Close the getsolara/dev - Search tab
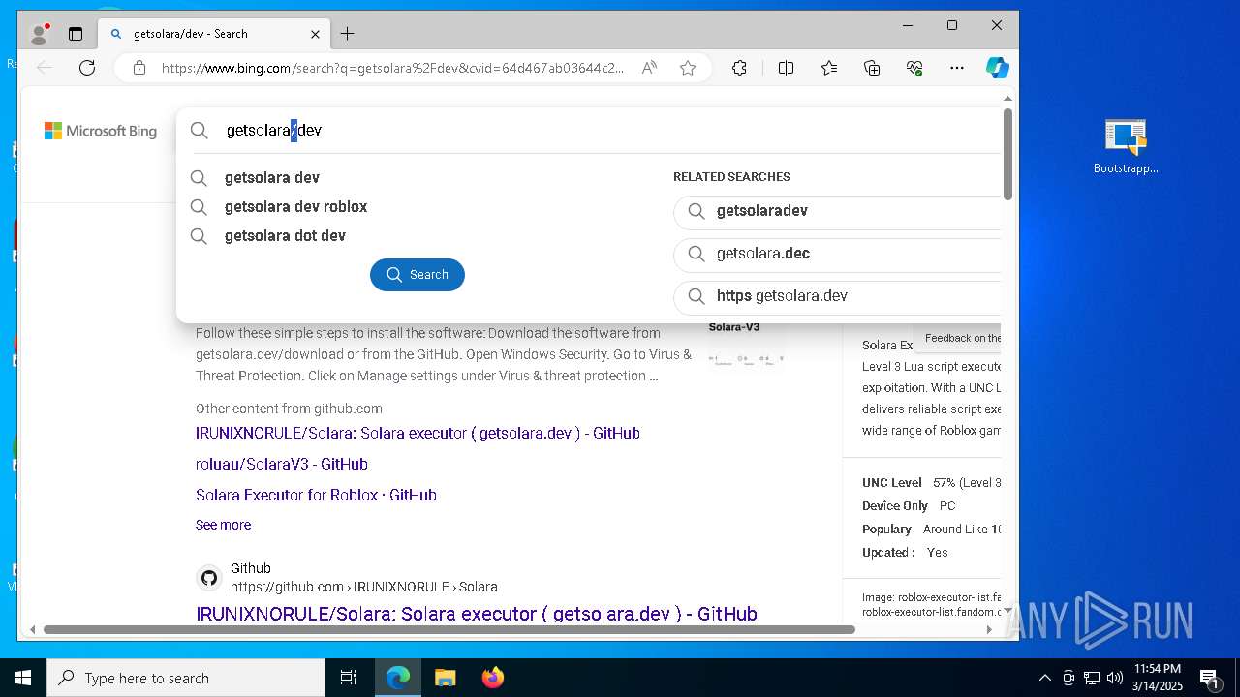Image resolution: width=1240 pixels, height=697 pixels. point(315,34)
